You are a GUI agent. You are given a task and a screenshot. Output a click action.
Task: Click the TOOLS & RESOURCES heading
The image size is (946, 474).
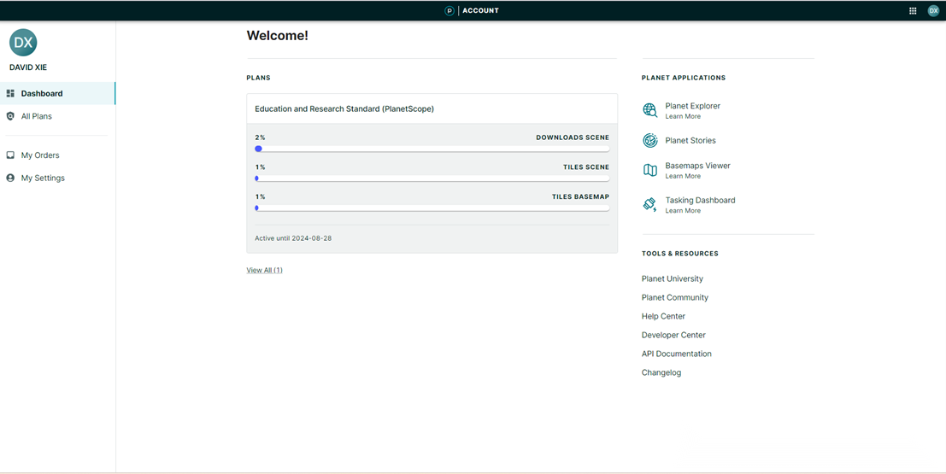[680, 254]
